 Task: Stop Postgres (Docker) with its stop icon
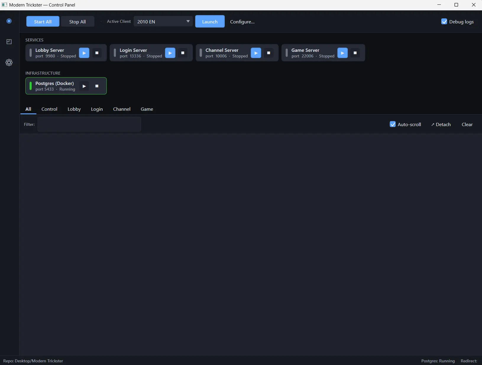click(97, 86)
